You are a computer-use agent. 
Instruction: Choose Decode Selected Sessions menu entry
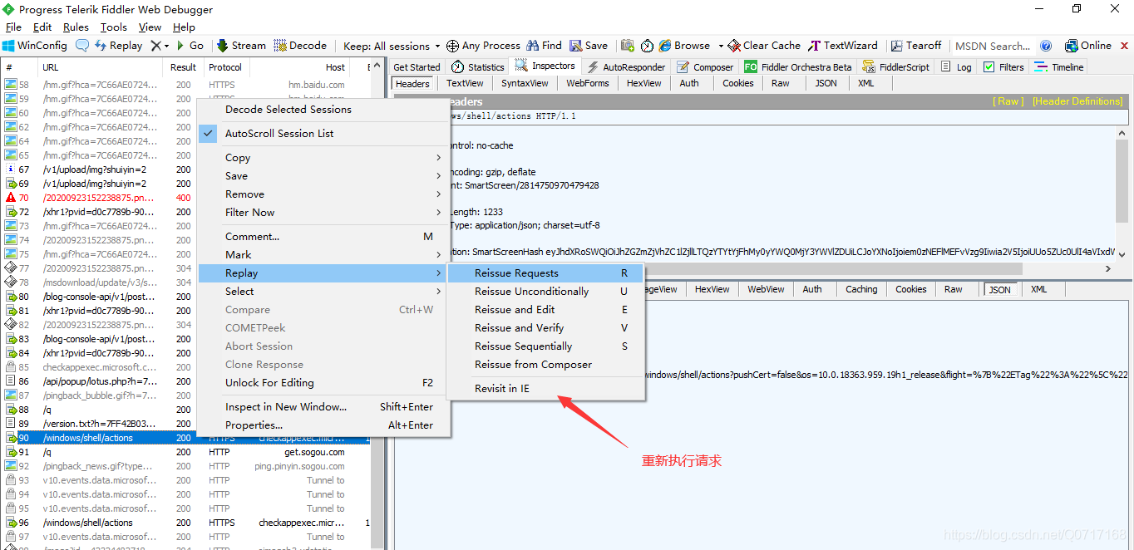[x=324, y=110]
